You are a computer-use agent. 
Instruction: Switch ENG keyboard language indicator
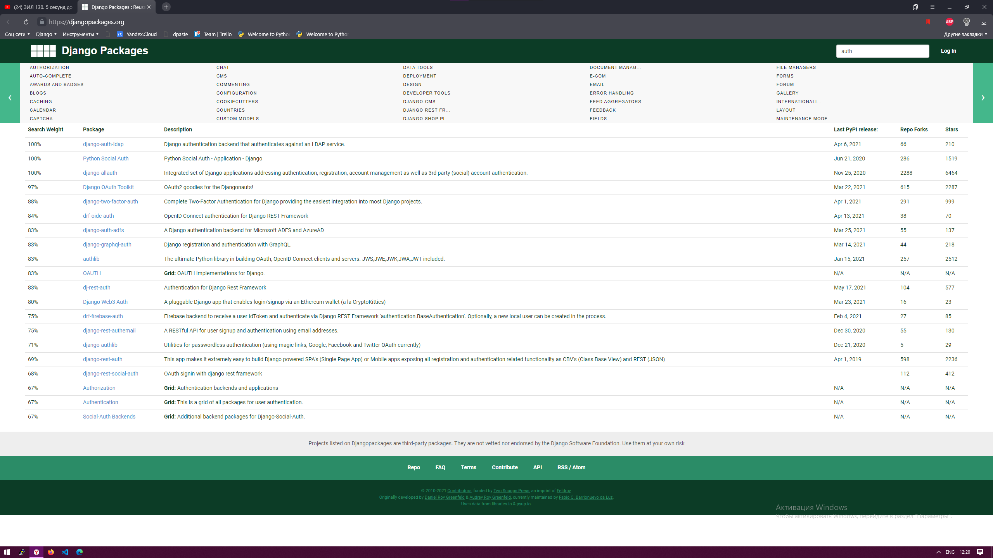950,552
